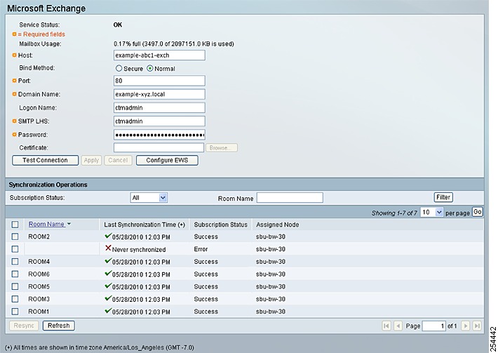Check the ROOM3 row checkbox

click(x=15, y=299)
